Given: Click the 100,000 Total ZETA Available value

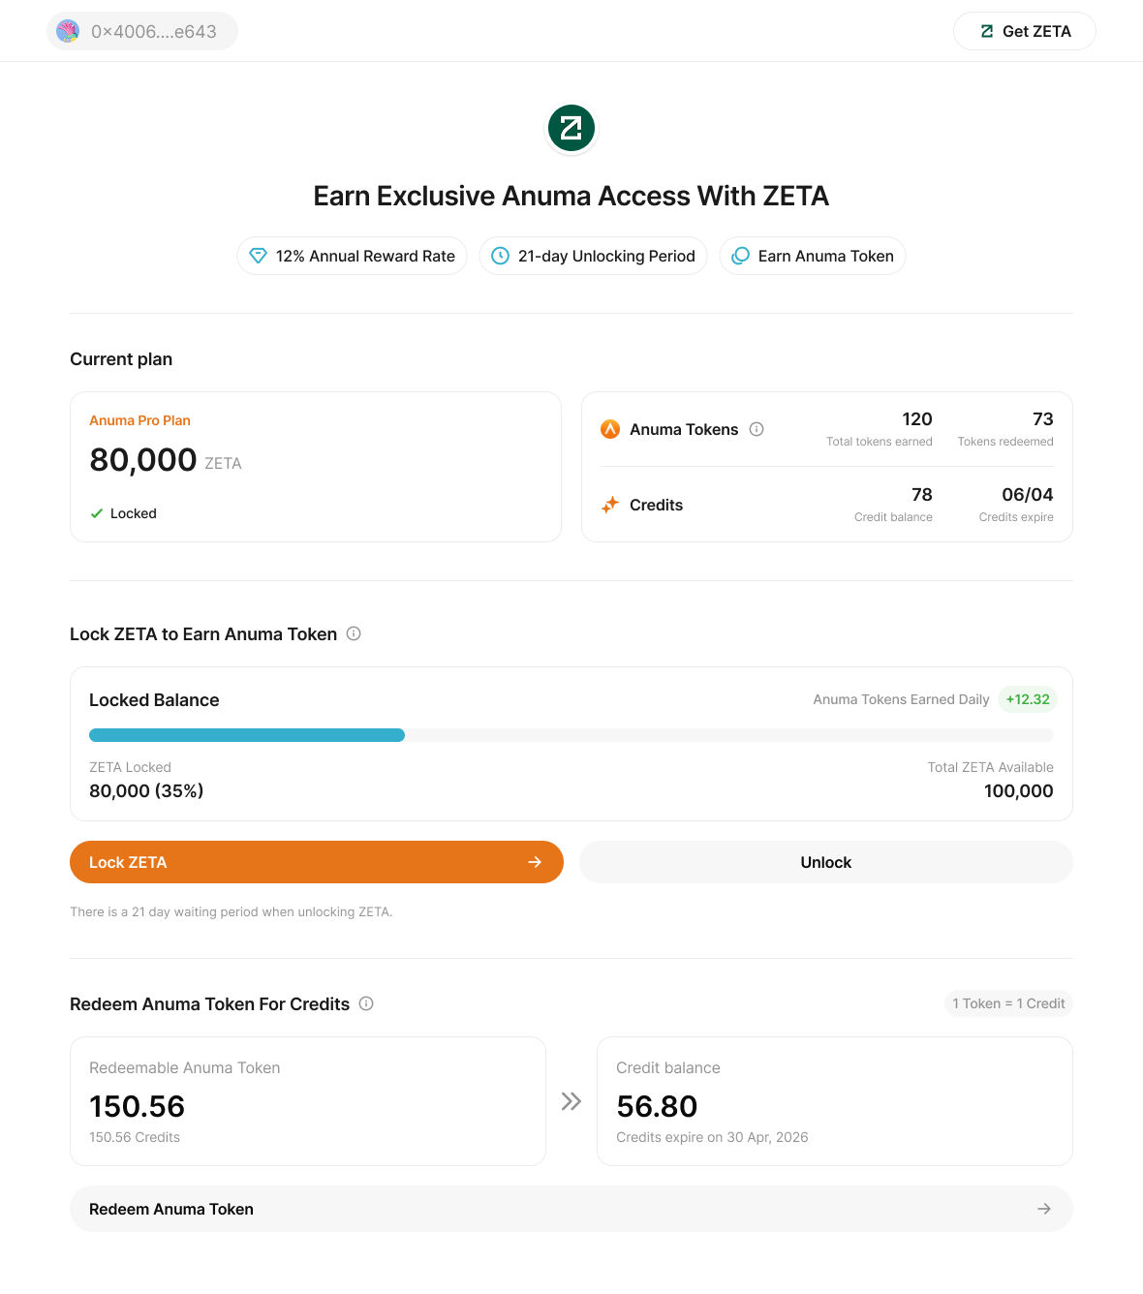Looking at the screenshot, I should (x=1019, y=791).
